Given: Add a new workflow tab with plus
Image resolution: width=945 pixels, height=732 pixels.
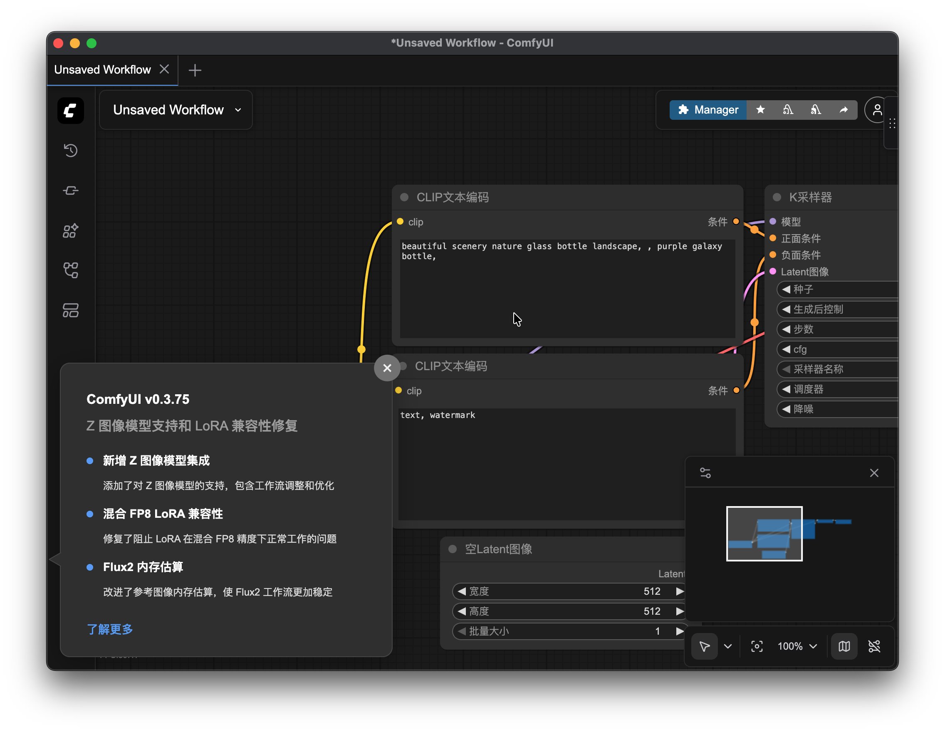Looking at the screenshot, I should coord(195,70).
